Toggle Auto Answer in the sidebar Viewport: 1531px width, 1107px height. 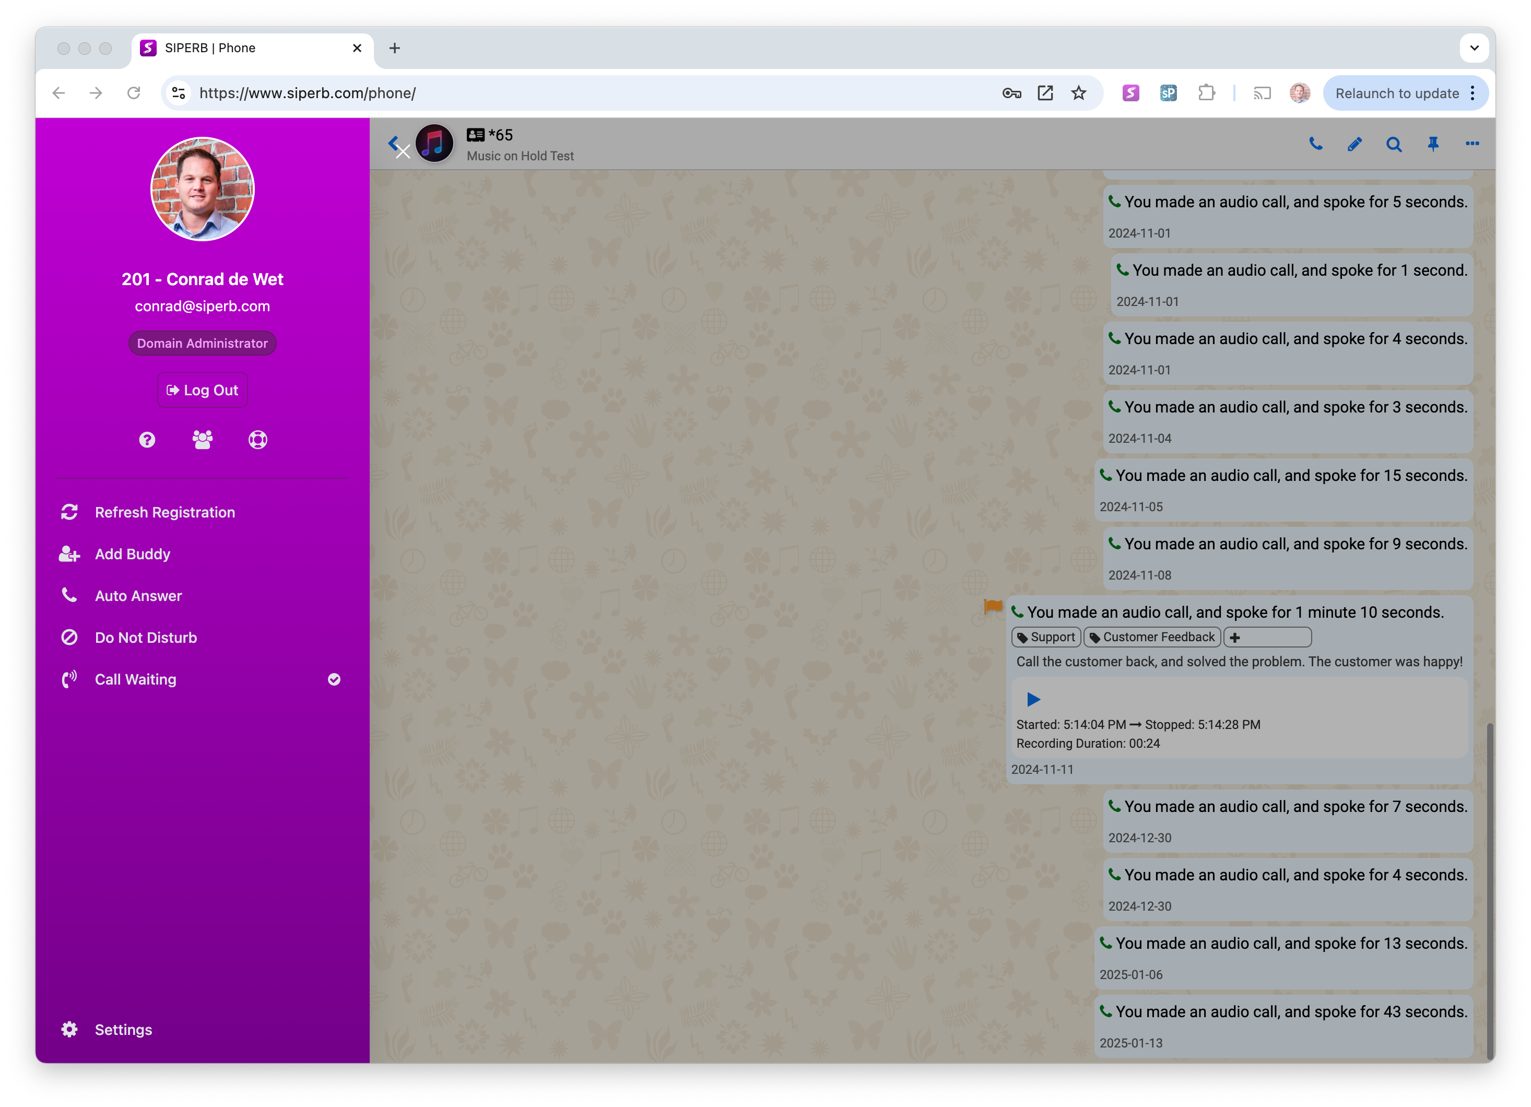click(x=203, y=596)
